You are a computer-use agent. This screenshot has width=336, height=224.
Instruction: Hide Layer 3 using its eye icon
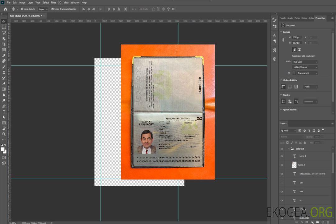pyautogui.click(x=282, y=165)
